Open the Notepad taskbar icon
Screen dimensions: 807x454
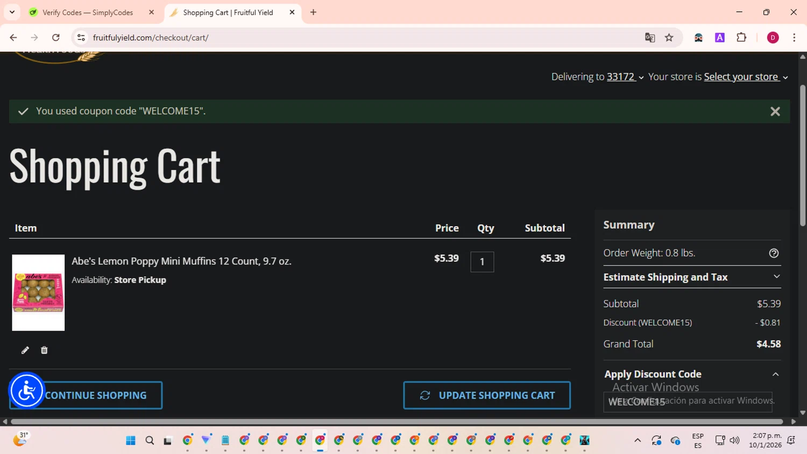[x=225, y=441]
